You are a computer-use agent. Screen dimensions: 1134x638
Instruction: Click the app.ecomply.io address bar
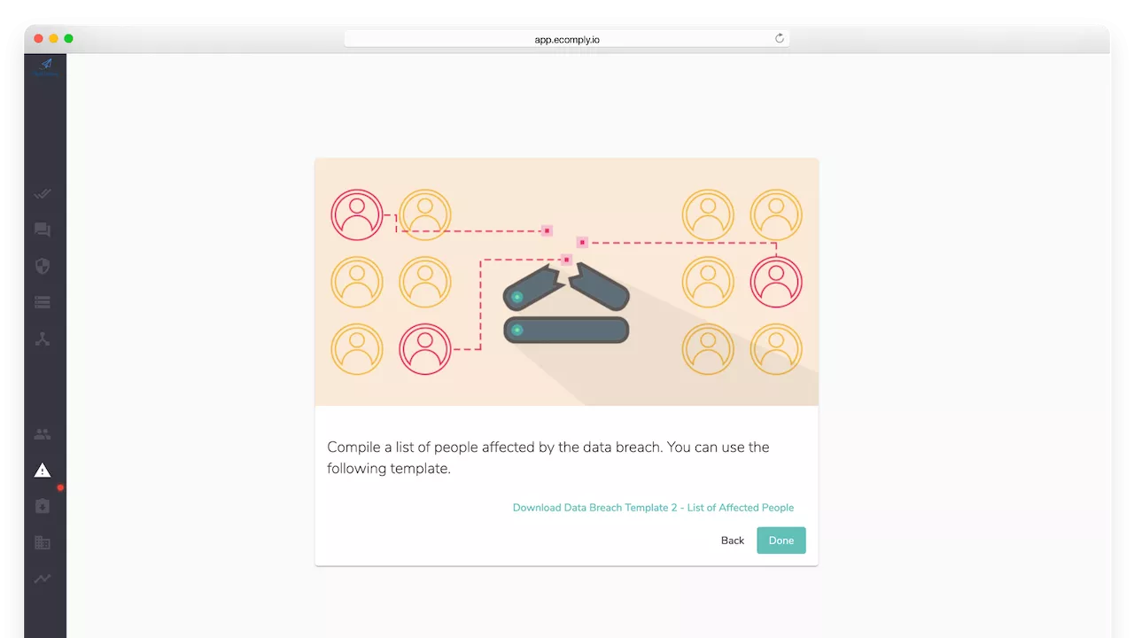click(x=567, y=39)
